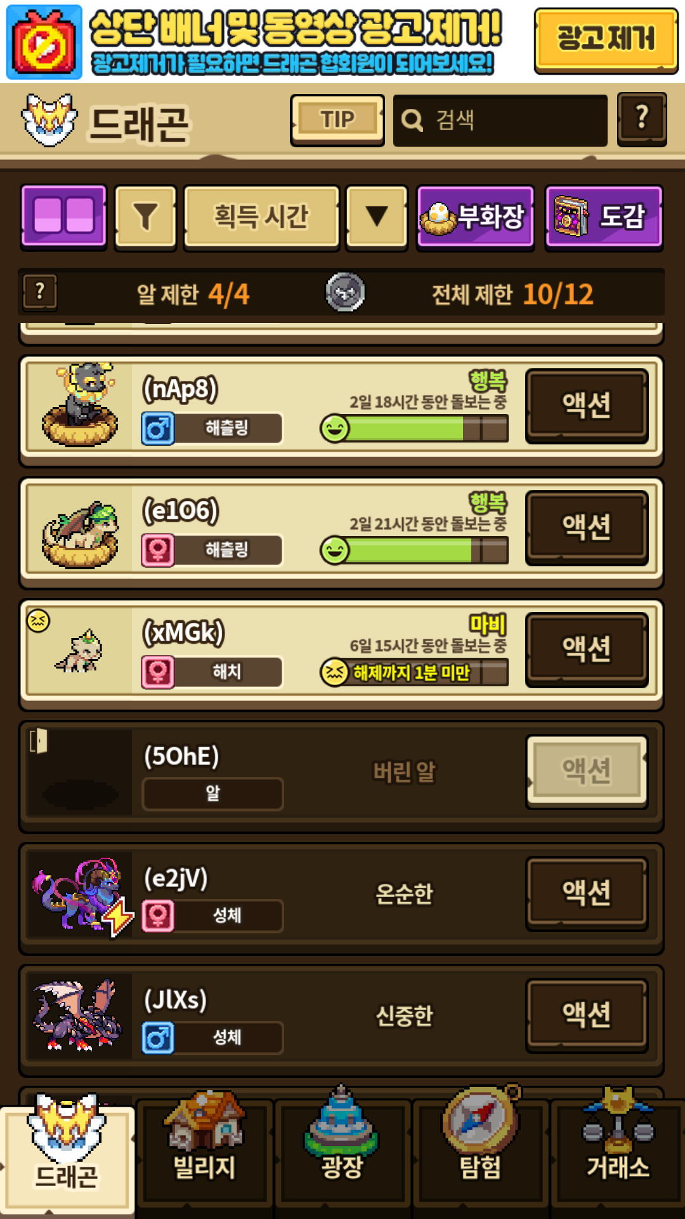Click the e106 happiness progress bar
Screen dimensions: 685x1219
pyautogui.click(x=415, y=550)
